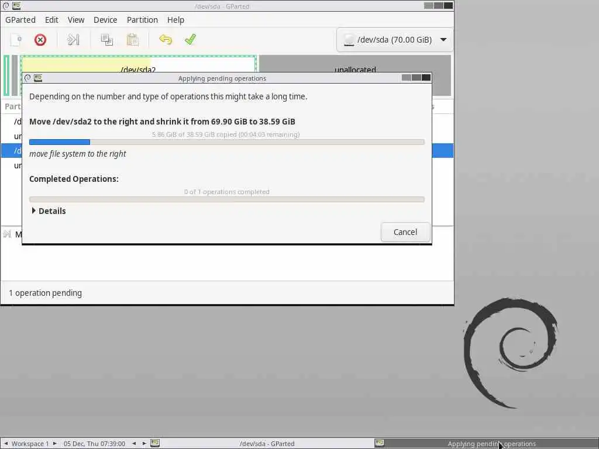
Task: Click the green-bordered first partition block
Action: tap(6, 75)
